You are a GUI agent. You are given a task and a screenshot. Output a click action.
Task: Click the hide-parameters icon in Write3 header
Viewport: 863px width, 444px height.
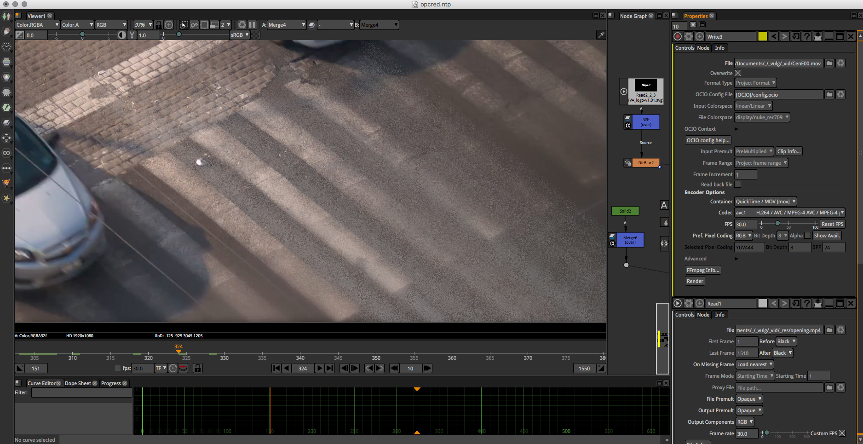pyautogui.click(x=818, y=36)
